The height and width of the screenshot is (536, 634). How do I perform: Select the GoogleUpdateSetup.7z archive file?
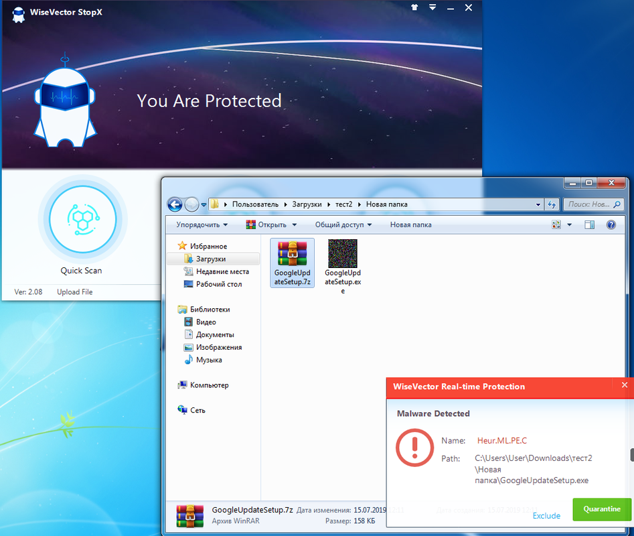click(293, 263)
